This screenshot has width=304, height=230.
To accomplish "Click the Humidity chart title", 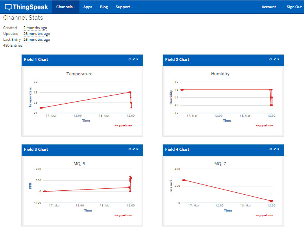I will 220,74.
